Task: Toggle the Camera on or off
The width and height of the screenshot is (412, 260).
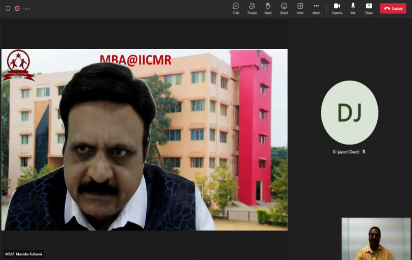Action: tap(337, 8)
